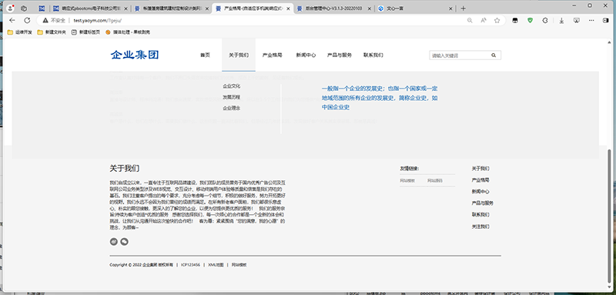
Task: Open the 产品与服务 nav item
Action: click(x=340, y=55)
